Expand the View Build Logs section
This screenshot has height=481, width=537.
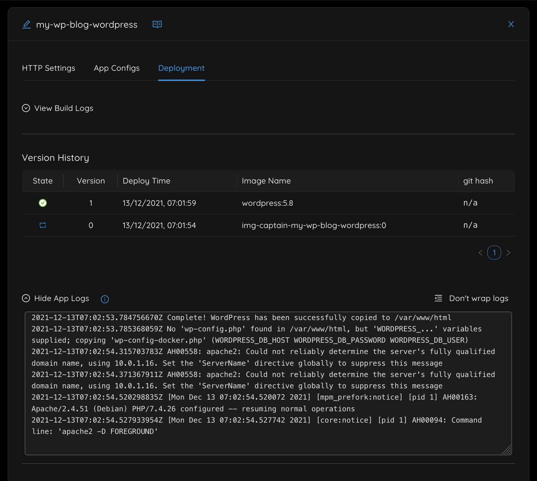point(63,108)
